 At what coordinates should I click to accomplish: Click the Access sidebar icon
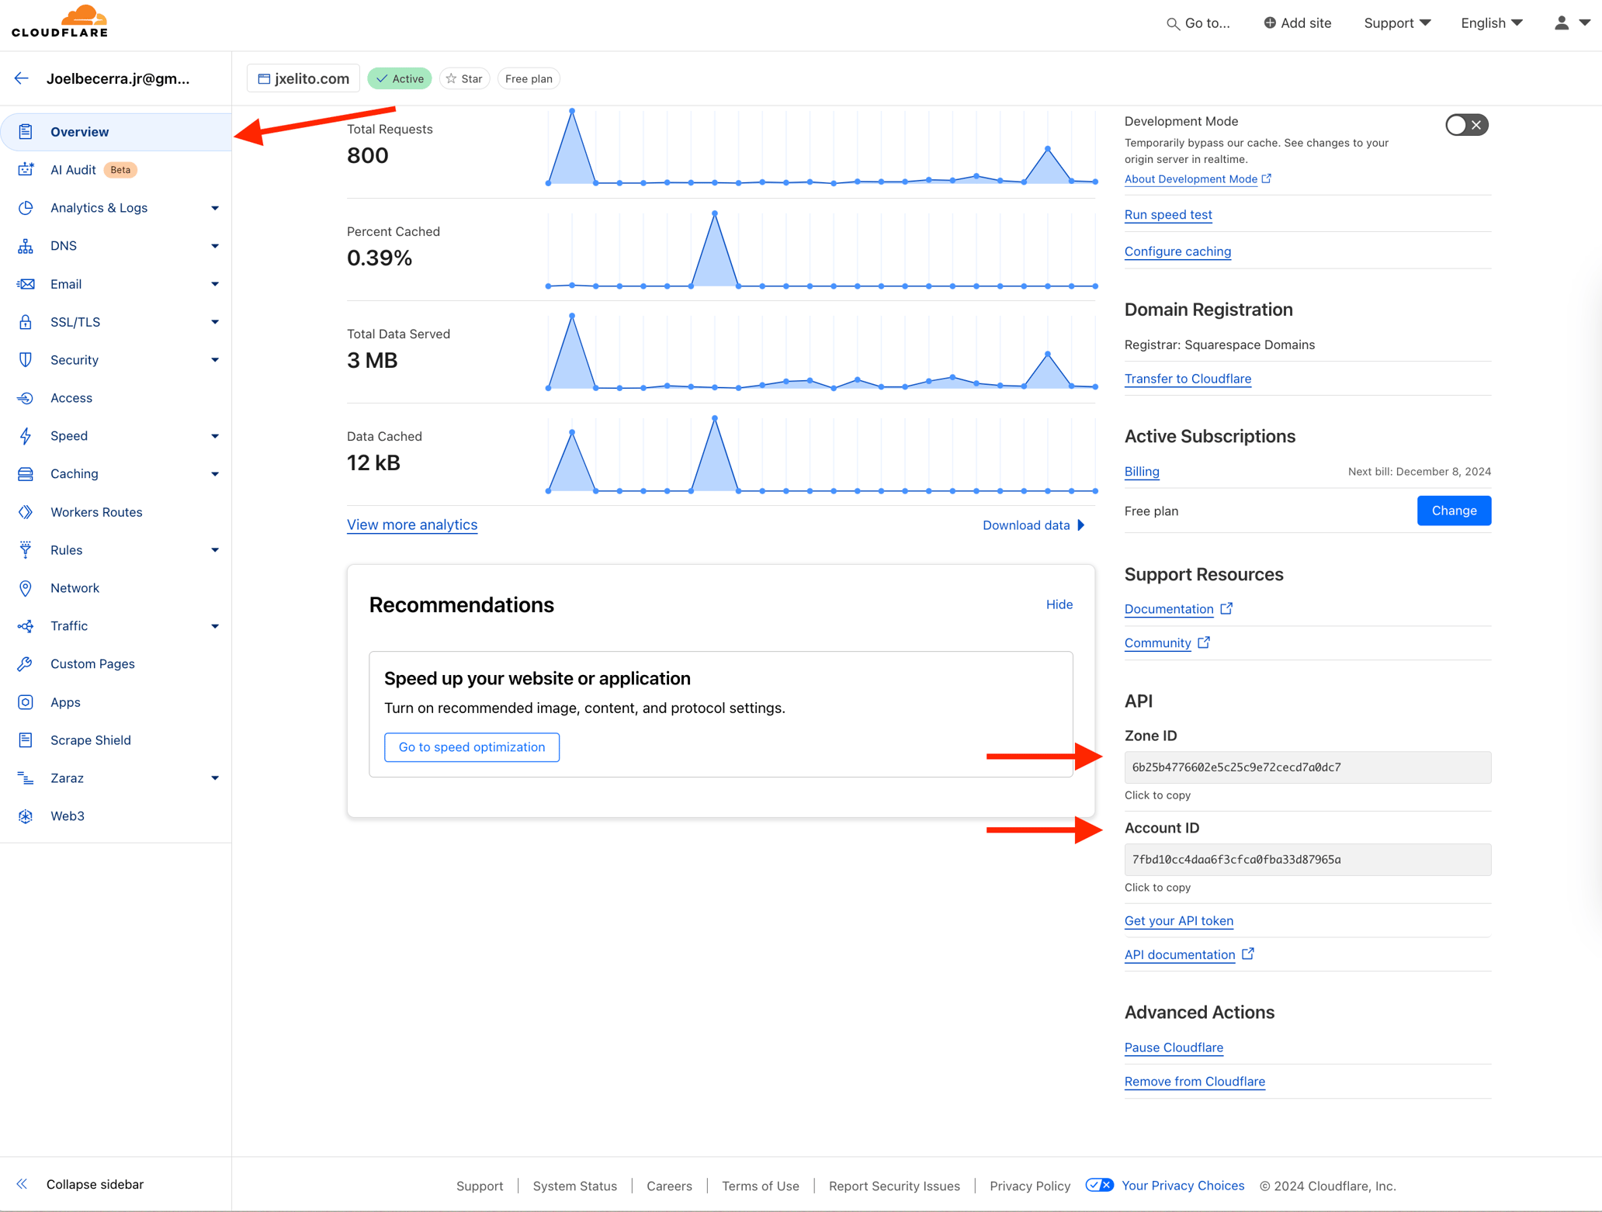pyautogui.click(x=26, y=398)
